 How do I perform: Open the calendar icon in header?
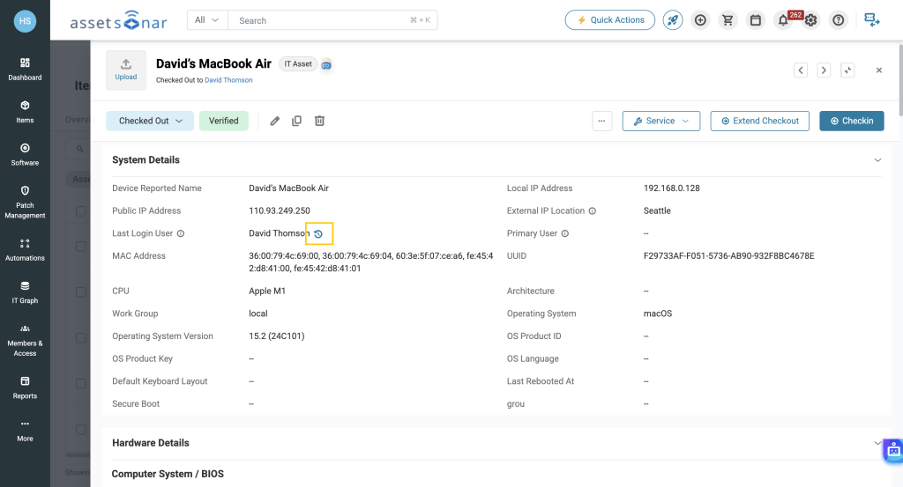(x=756, y=20)
